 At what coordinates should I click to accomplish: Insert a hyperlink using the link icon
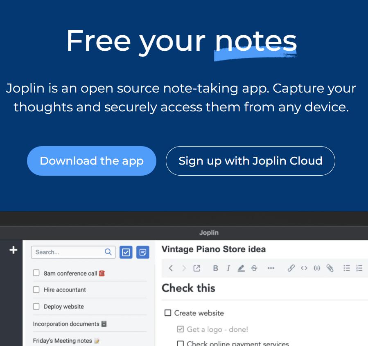click(x=291, y=268)
